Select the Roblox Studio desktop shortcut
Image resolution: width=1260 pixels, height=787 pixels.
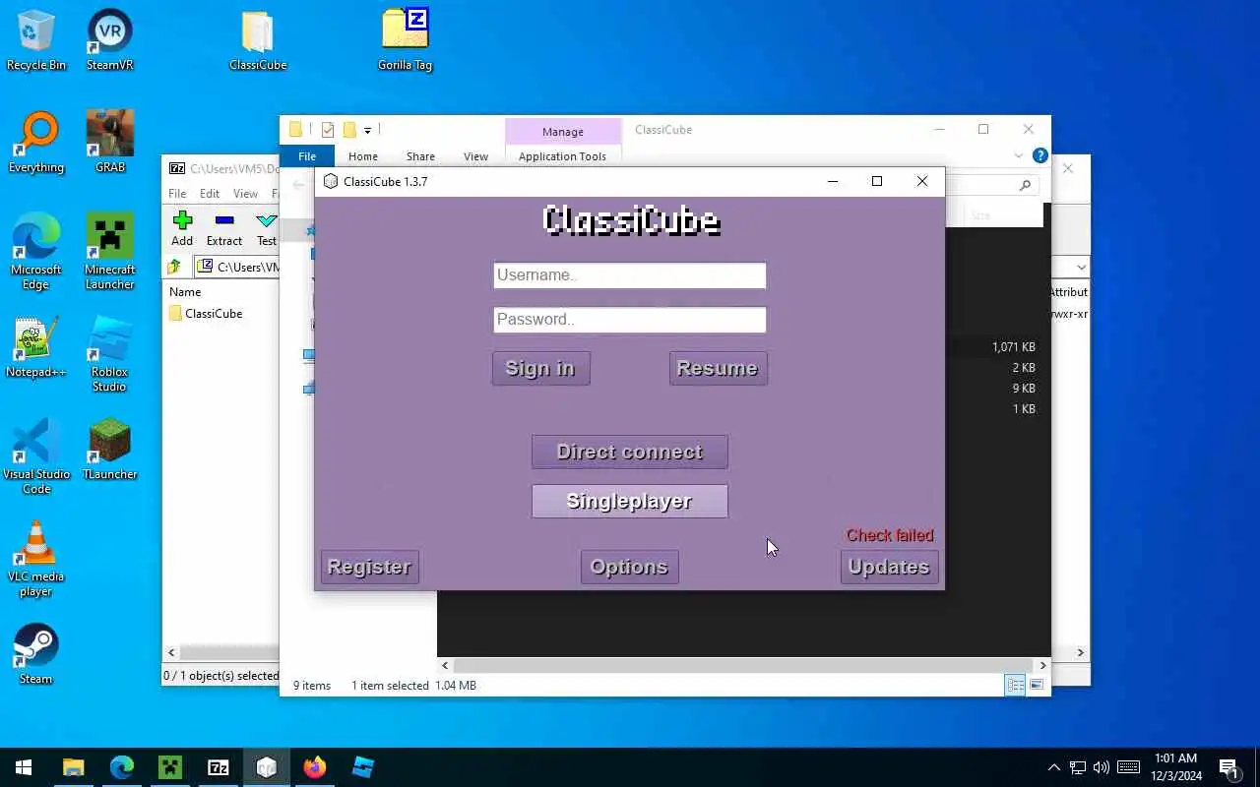109,354
